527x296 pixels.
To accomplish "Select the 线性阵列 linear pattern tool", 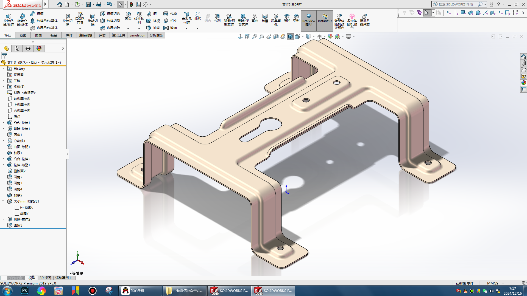I will 139,18.
